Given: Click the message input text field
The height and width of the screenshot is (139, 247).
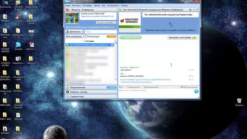Looking at the screenshot, I should [x=156, y=93].
